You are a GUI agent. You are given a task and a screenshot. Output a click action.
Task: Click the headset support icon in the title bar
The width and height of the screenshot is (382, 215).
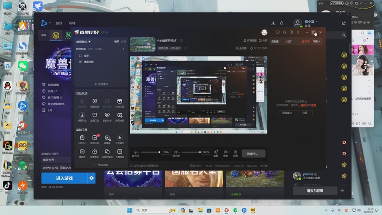coord(284,32)
